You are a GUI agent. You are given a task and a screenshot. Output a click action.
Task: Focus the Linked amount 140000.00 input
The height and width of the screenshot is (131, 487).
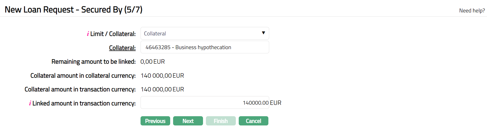click(205, 103)
